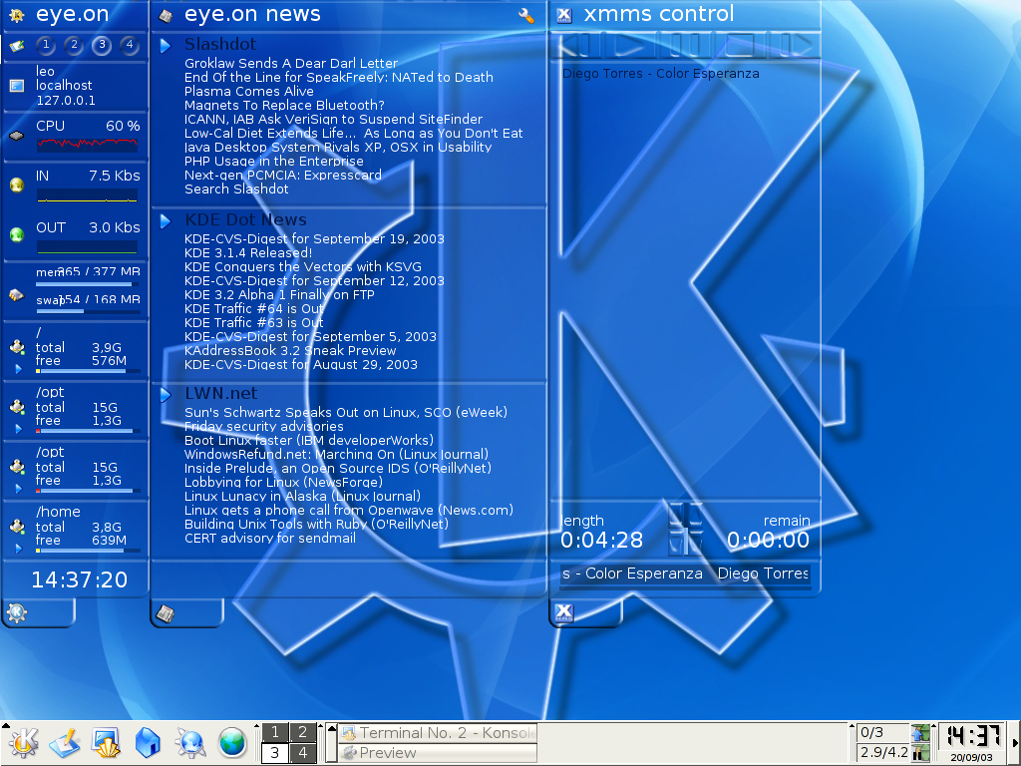Click the host monitor icon beside localhost
The image size is (1021, 766).
[x=17, y=86]
